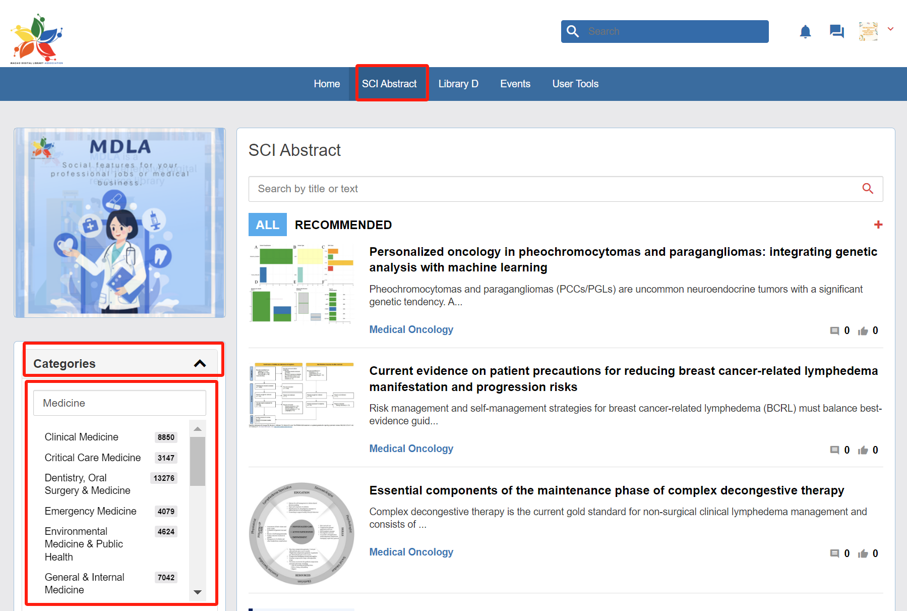Click the Medicine category filter field
The height and width of the screenshot is (611, 907).
pyautogui.click(x=119, y=403)
